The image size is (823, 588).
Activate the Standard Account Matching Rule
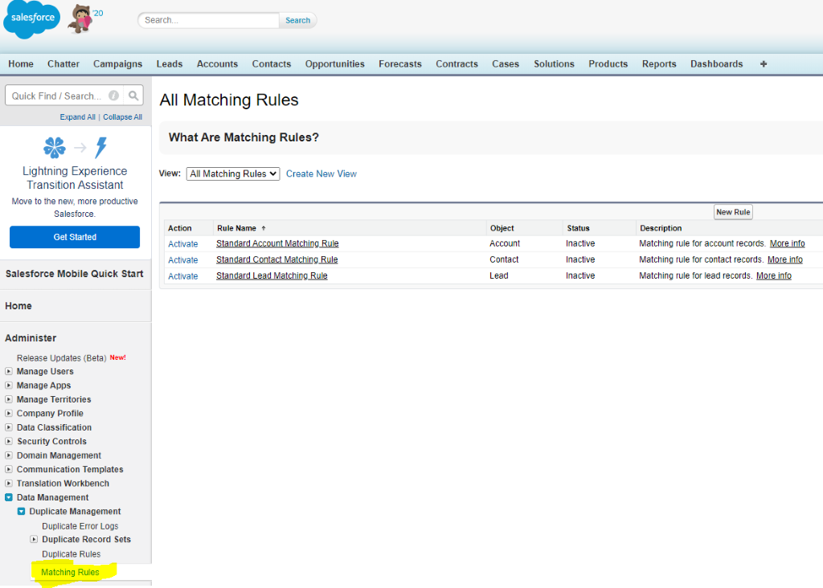182,244
